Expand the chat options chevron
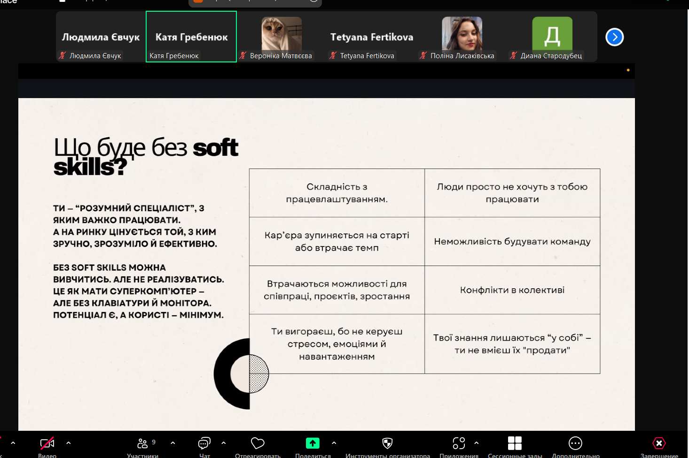689x458 pixels. click(x=224, y=443)
